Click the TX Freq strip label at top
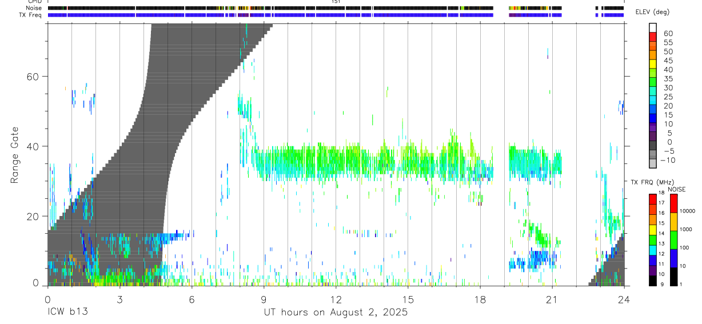Image resolution: width=702 pixels, height=324 pixels. coord(31,15)
